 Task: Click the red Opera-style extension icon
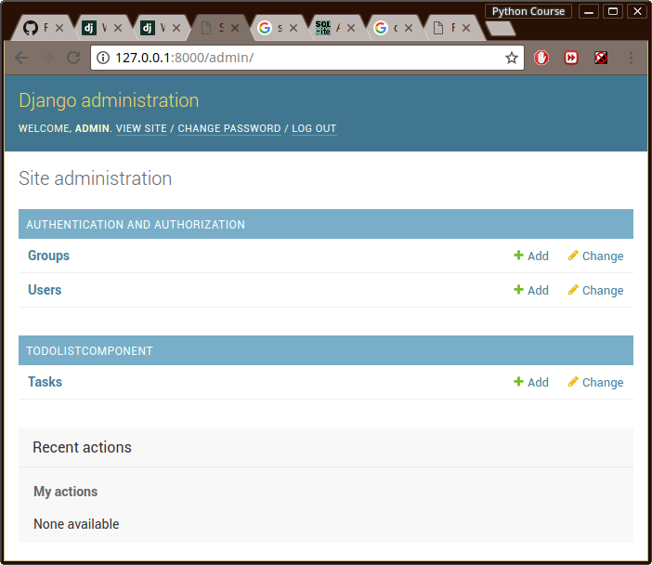click(541, 58)
